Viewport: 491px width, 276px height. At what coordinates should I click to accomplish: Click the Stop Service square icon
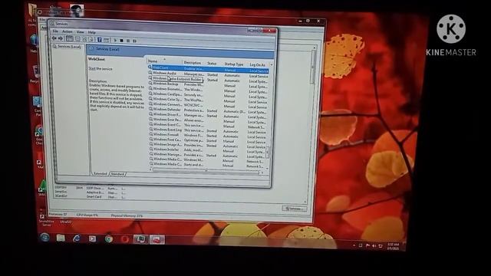121,41
